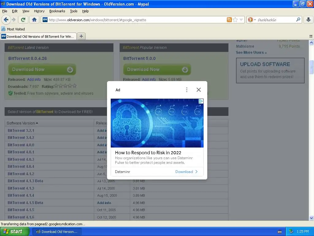Screen dimensions: 314x236
Task: Go back with the Back arrow button
Action: tap(6, 20)
